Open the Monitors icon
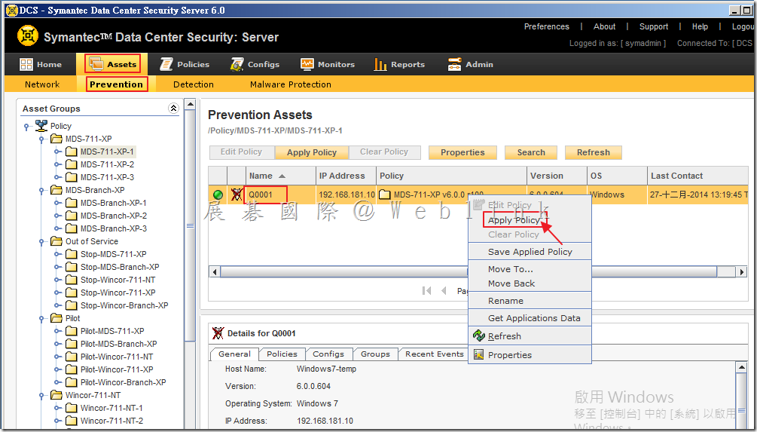 pyautogui.click(x=307, y=64)
